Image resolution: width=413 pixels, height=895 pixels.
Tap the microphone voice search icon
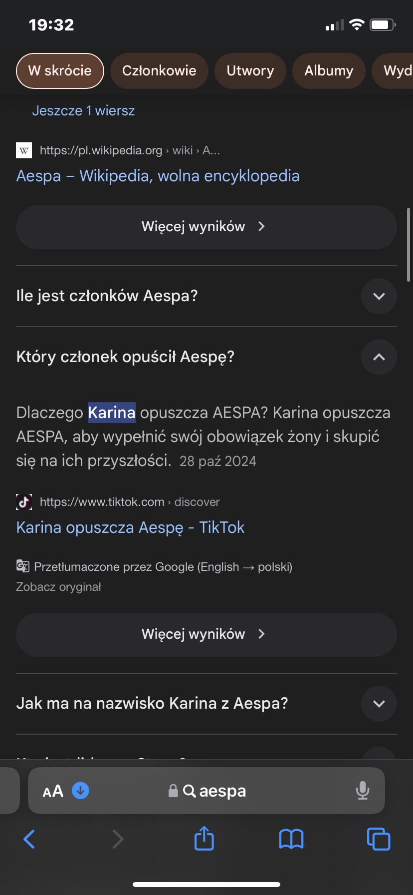[x=363, y=791]
